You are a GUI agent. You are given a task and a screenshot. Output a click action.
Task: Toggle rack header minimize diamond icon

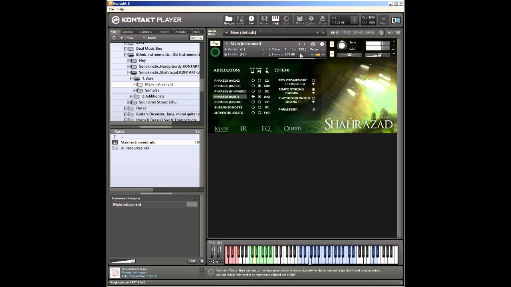click(381, 33)
